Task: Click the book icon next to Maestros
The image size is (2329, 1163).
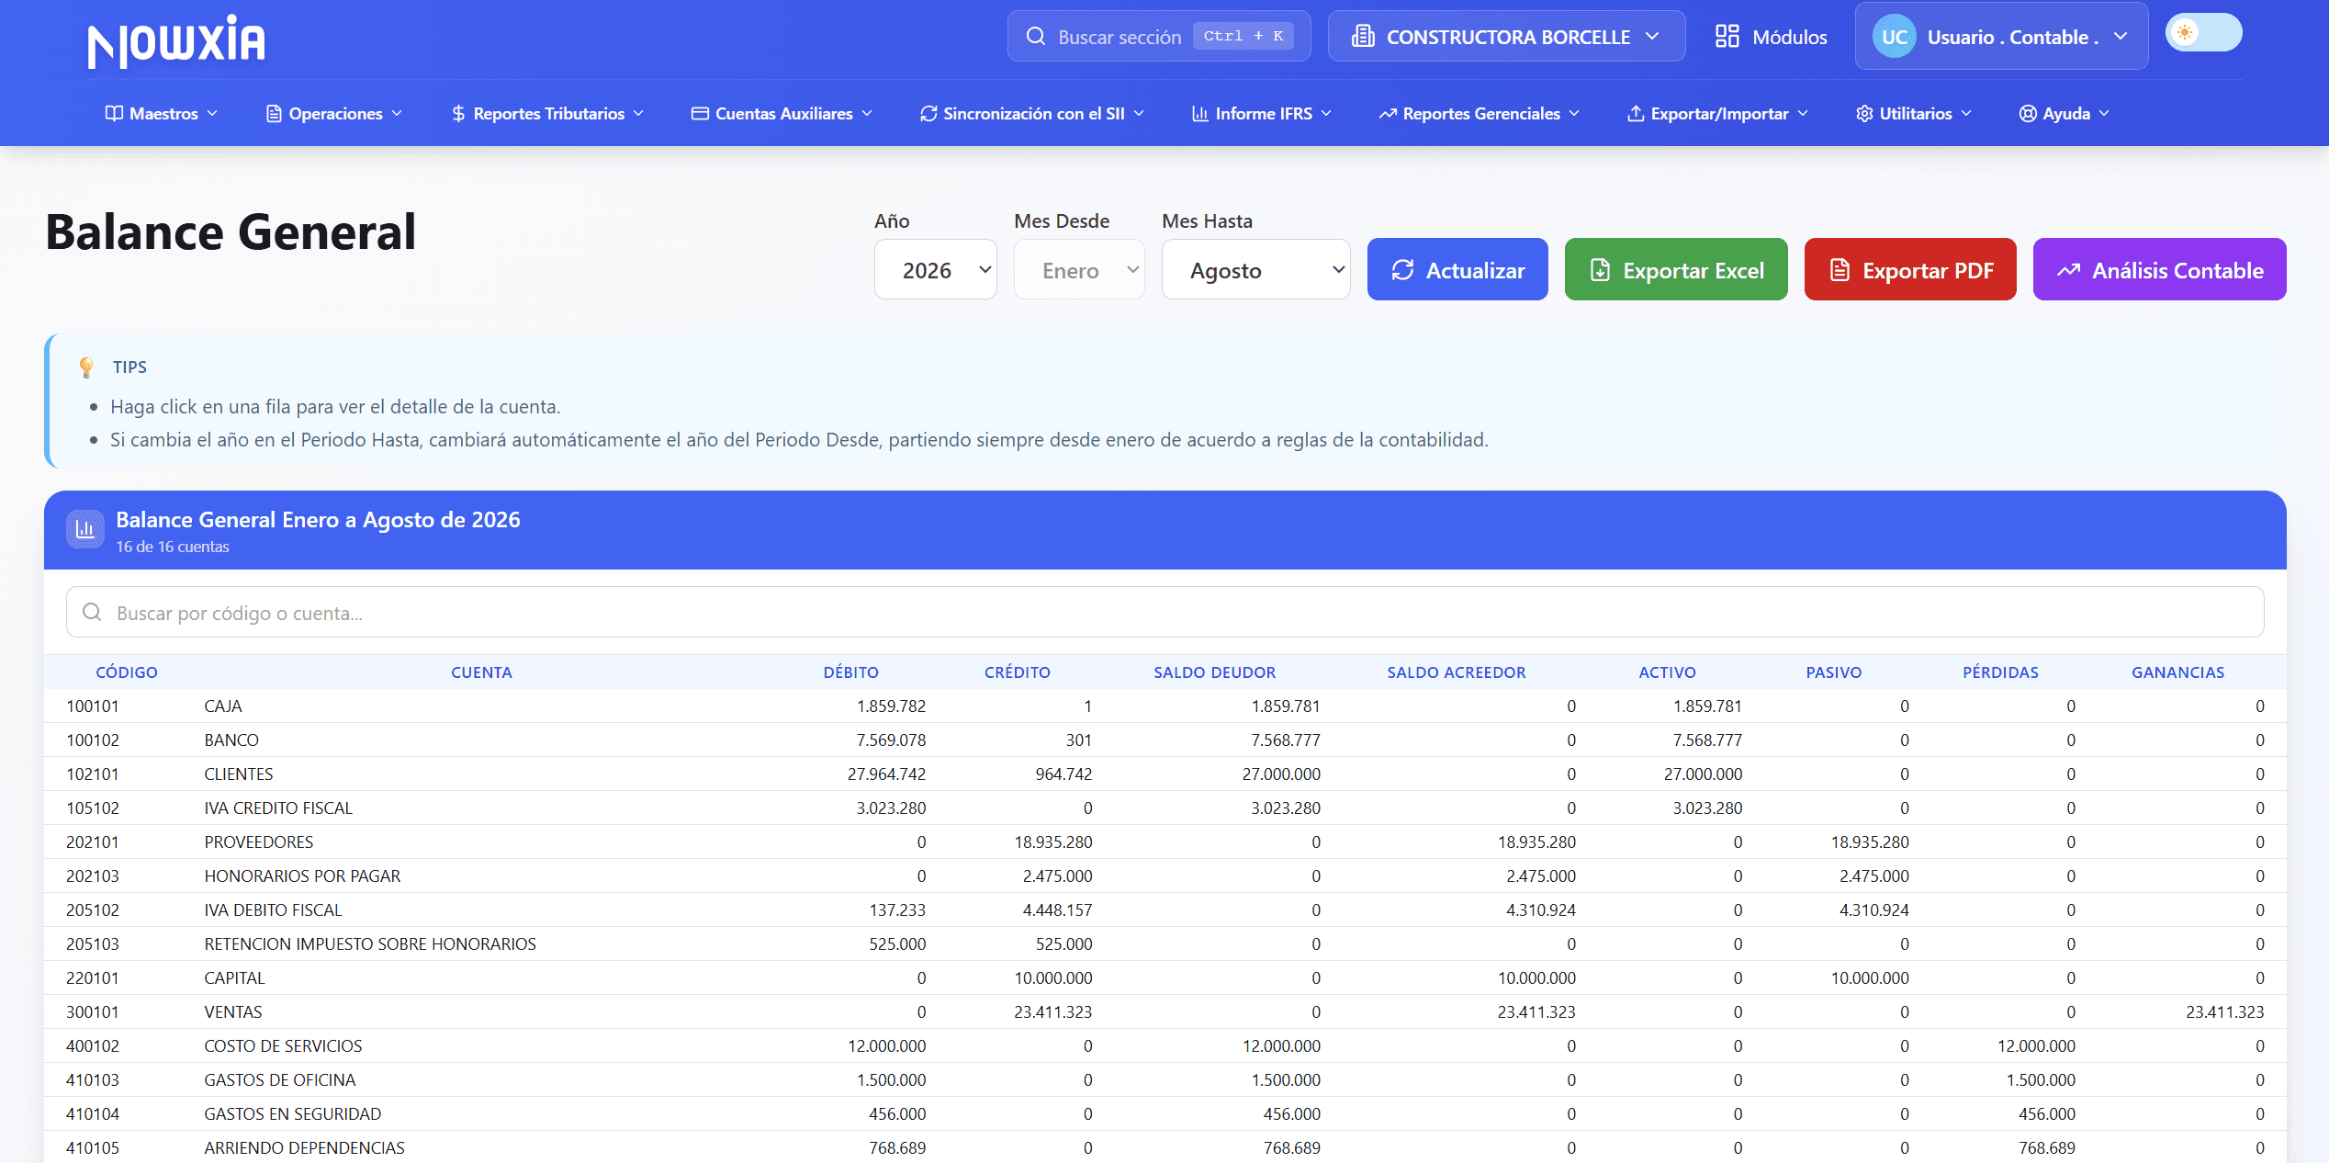Action: (x=114, y=113)
